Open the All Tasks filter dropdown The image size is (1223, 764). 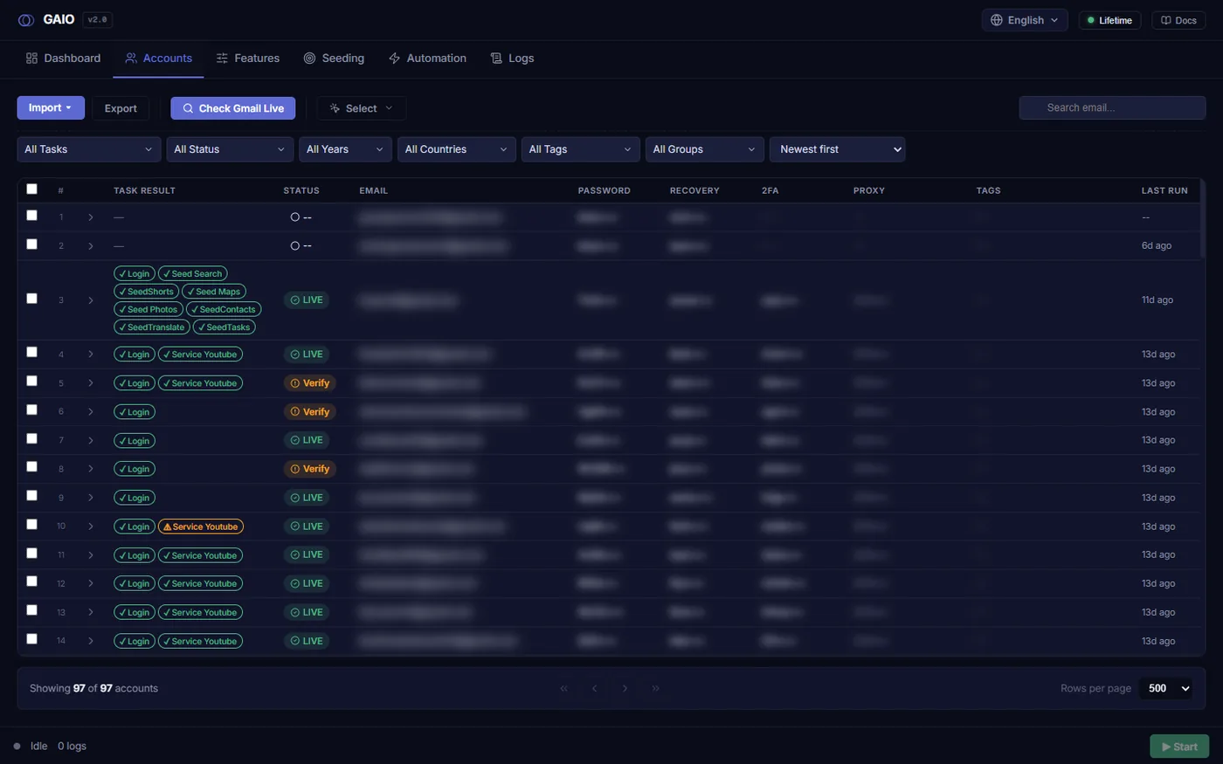tap(89, 149)
